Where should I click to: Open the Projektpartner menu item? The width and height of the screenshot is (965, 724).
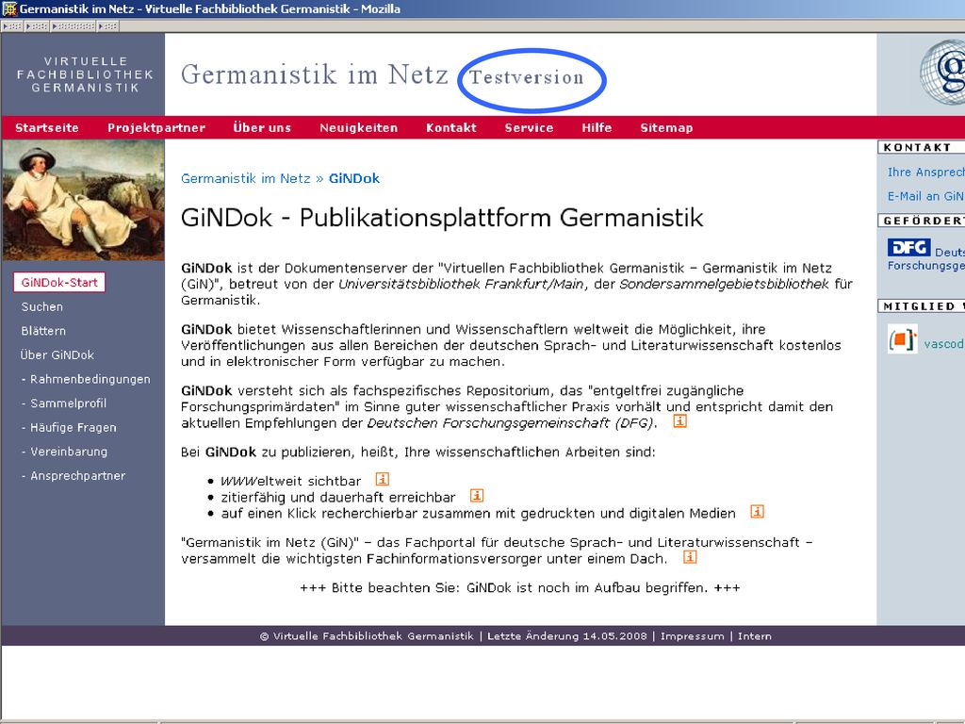[x=156, y=128]
